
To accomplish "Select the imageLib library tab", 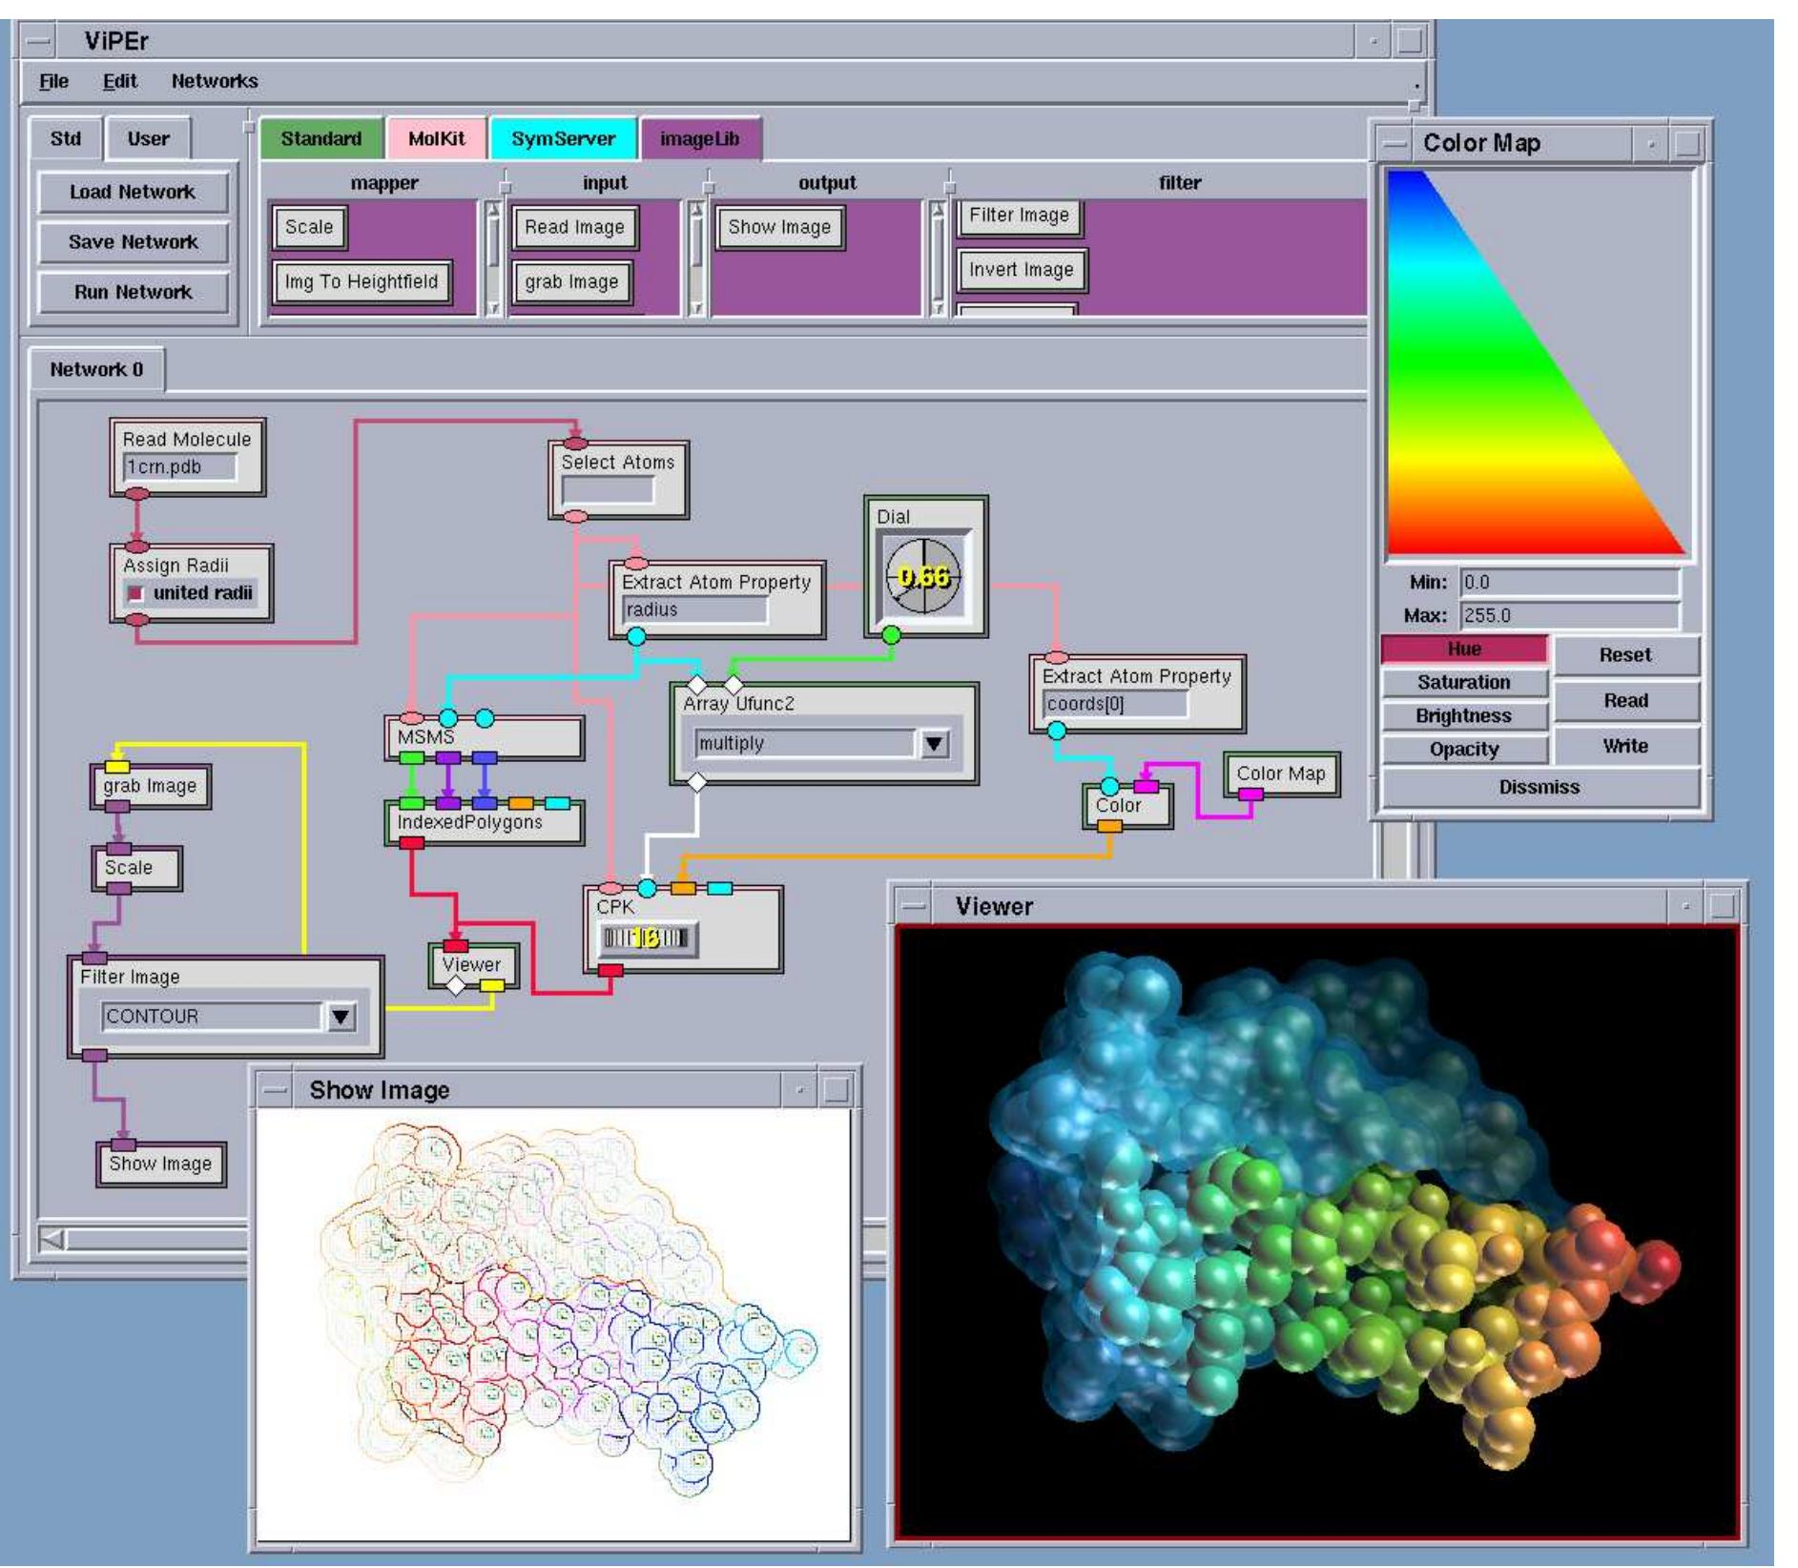I will 699,139.
